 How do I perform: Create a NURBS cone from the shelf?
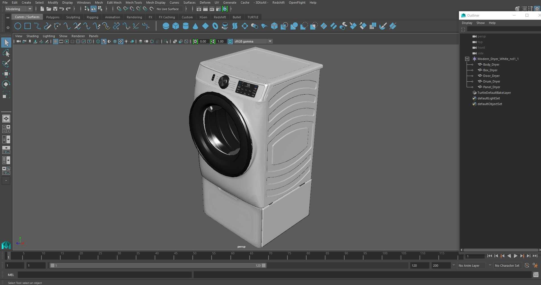coord(195,26)
